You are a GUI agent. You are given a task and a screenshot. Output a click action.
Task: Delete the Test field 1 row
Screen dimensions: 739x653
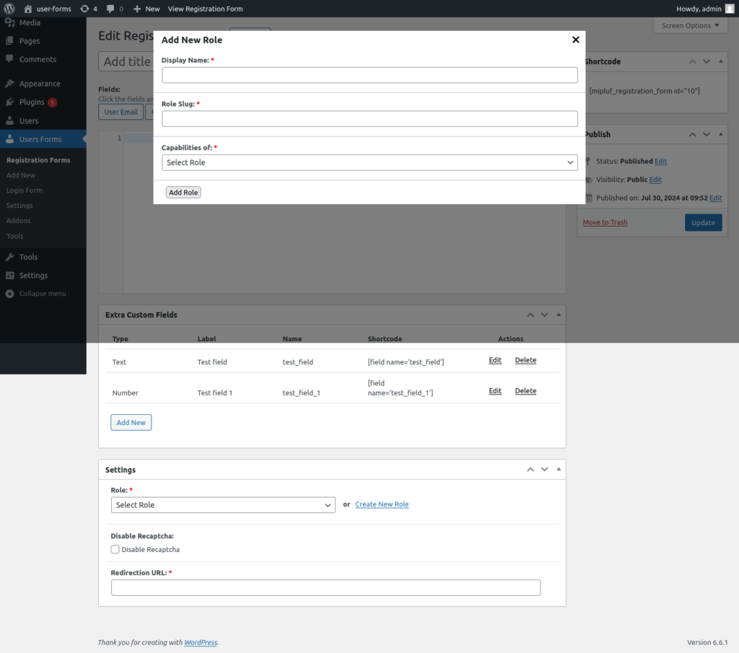click(x=525, y=391)
